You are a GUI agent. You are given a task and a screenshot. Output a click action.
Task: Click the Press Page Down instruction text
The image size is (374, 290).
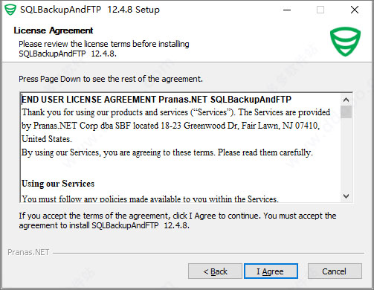(x=111, y=79)
